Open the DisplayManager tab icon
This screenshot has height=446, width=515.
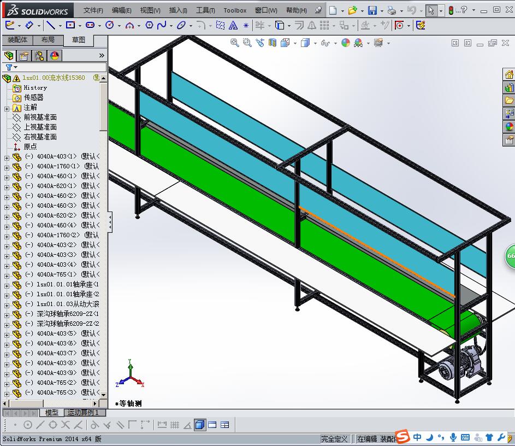55,56
